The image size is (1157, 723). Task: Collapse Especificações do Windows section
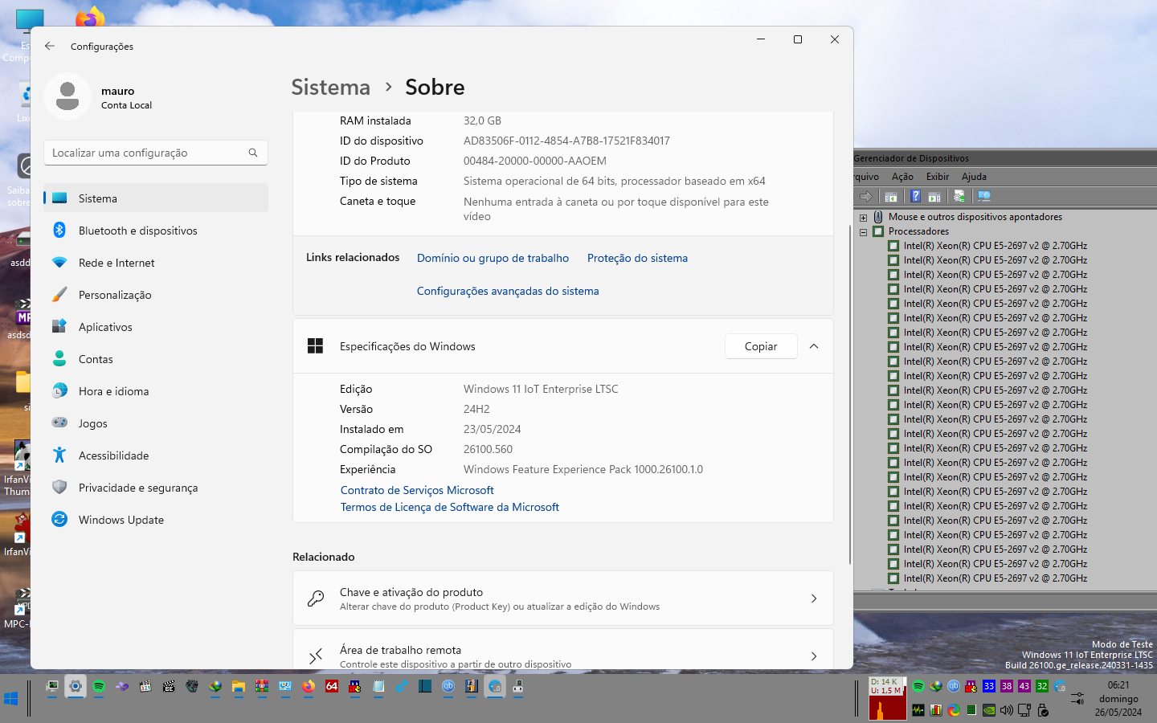[814, 346]
